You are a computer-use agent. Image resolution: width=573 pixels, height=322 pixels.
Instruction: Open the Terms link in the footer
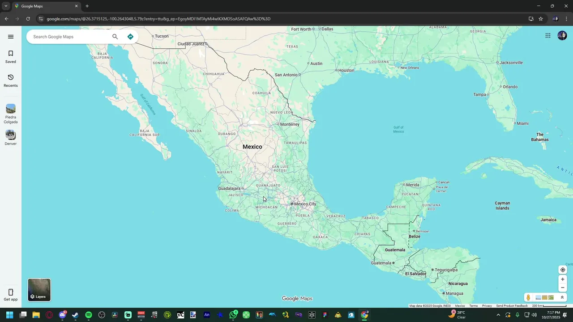tap(473, 306)
